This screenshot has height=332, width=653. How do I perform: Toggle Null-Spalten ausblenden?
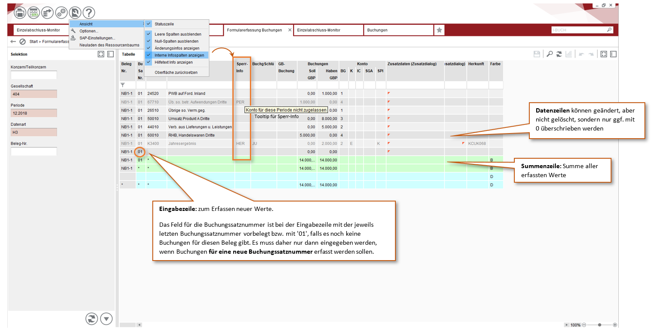(x=176, y=41)
